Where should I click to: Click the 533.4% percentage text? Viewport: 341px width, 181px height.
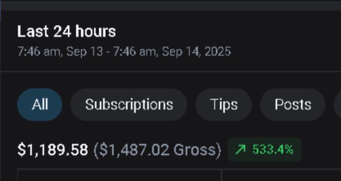click(x=273, y=149)
